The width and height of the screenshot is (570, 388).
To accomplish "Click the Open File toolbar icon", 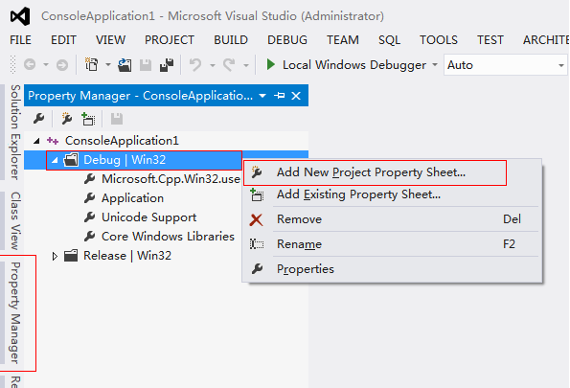I will (x=125, y=65).
